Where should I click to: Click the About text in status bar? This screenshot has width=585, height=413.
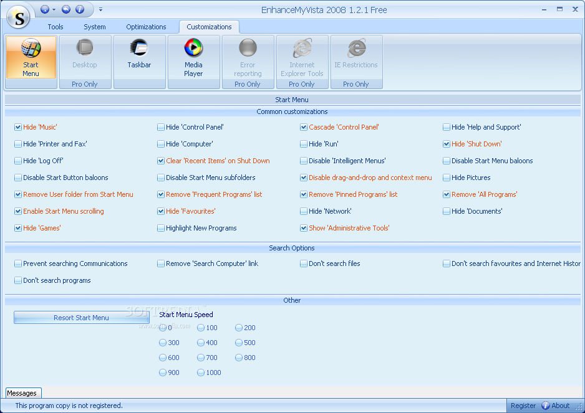561,406
